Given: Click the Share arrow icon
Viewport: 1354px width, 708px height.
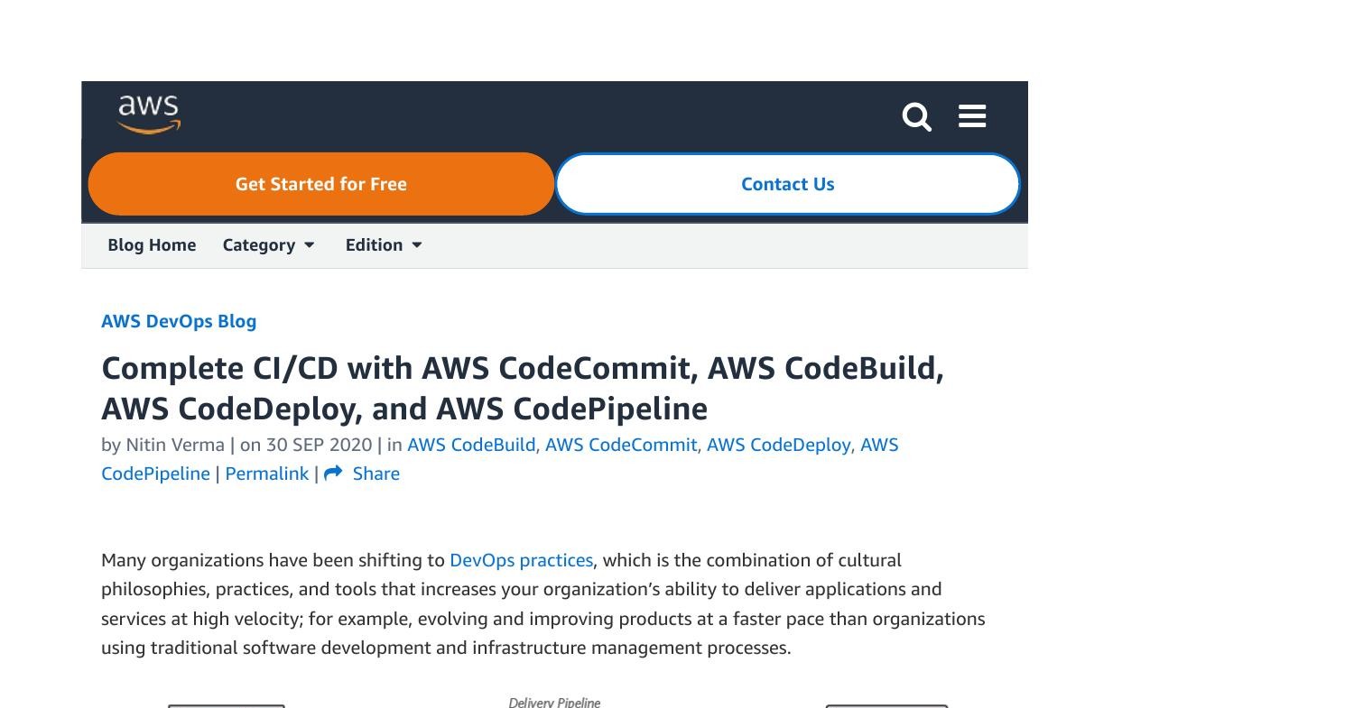Looking at the screenshot, I should coord(333,474).
